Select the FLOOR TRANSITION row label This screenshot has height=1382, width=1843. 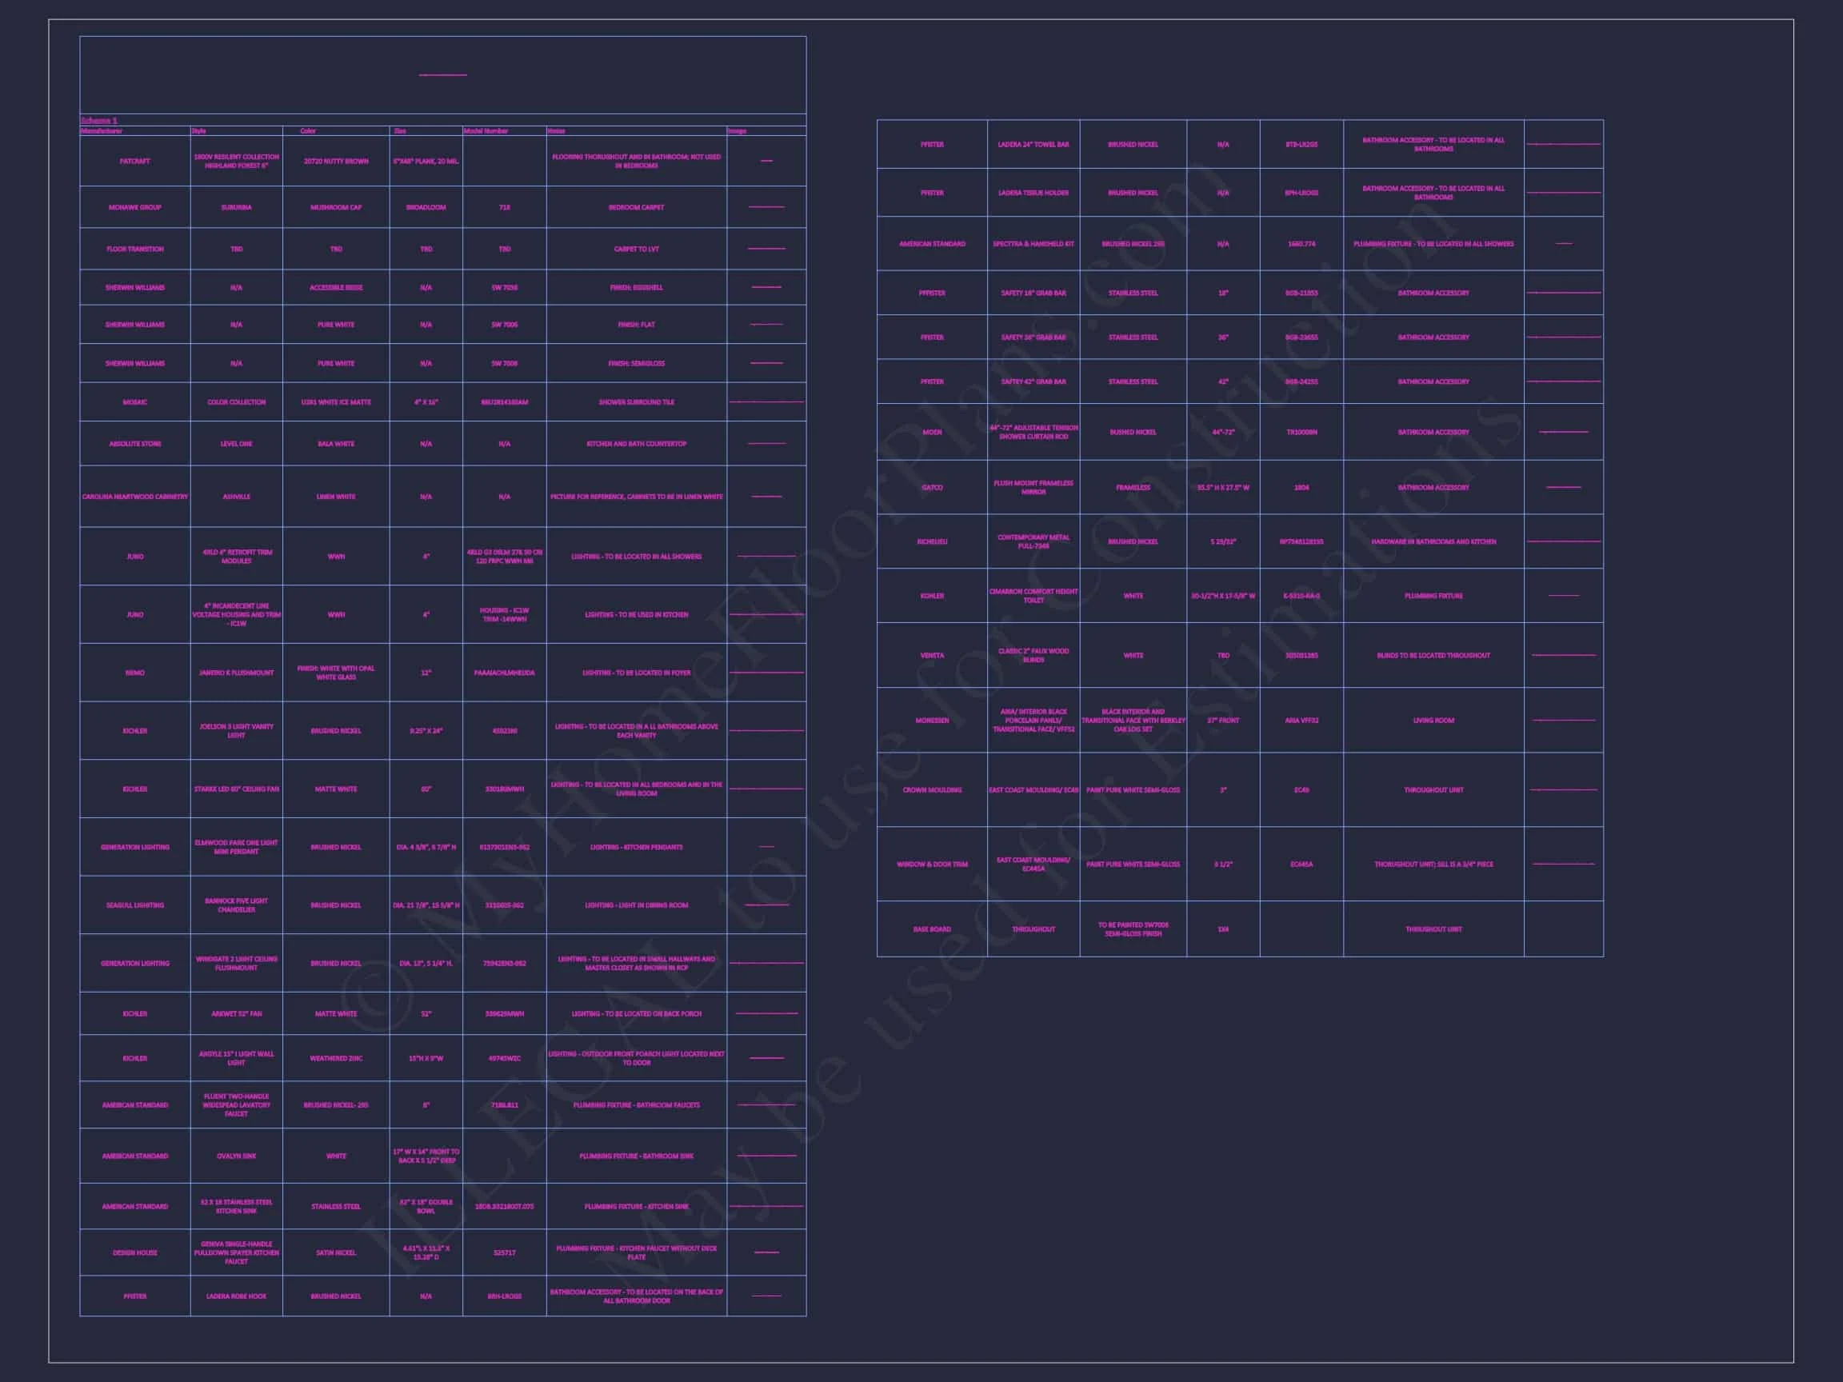click(135, 249)
